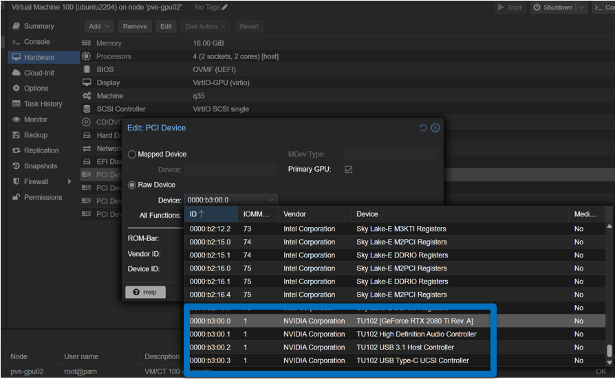Image resolution: width=615 pixels, height=379 pixels.
Task: Open the Shutdown options dropdown arrow
Action: click(x=582, y=8)
